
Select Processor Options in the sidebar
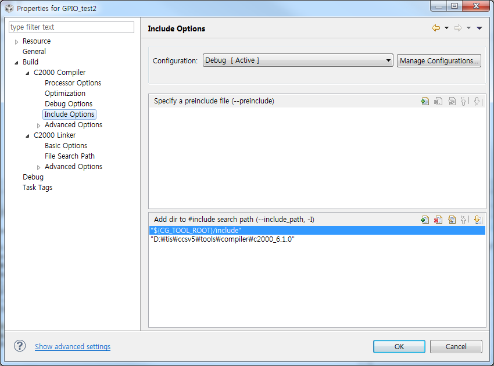click(73, 82)
